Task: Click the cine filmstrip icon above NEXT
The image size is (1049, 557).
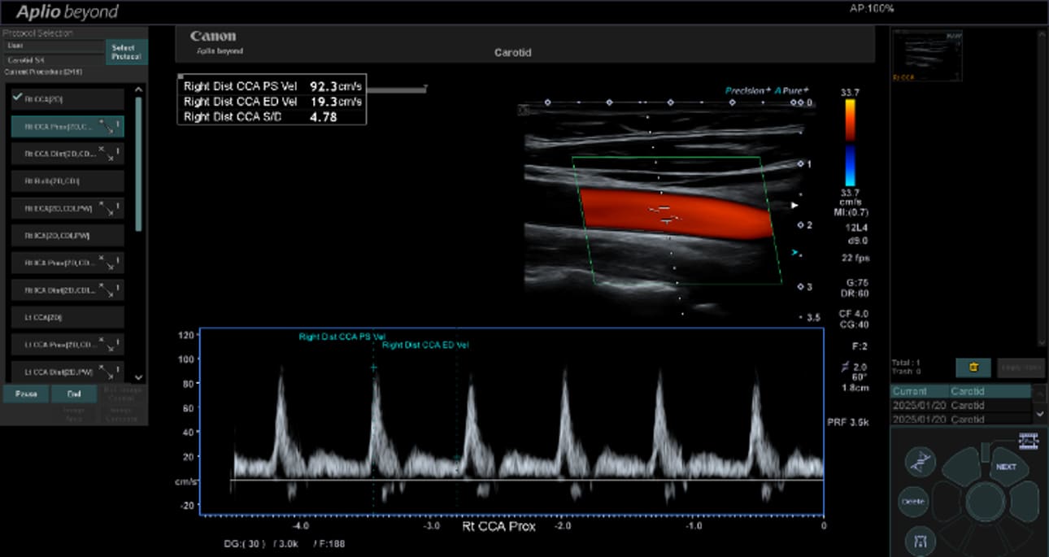Action: point(1029,441)
